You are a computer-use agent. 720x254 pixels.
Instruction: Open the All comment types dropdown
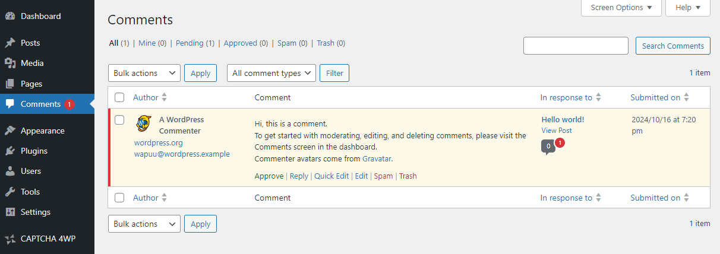(271, 73)
